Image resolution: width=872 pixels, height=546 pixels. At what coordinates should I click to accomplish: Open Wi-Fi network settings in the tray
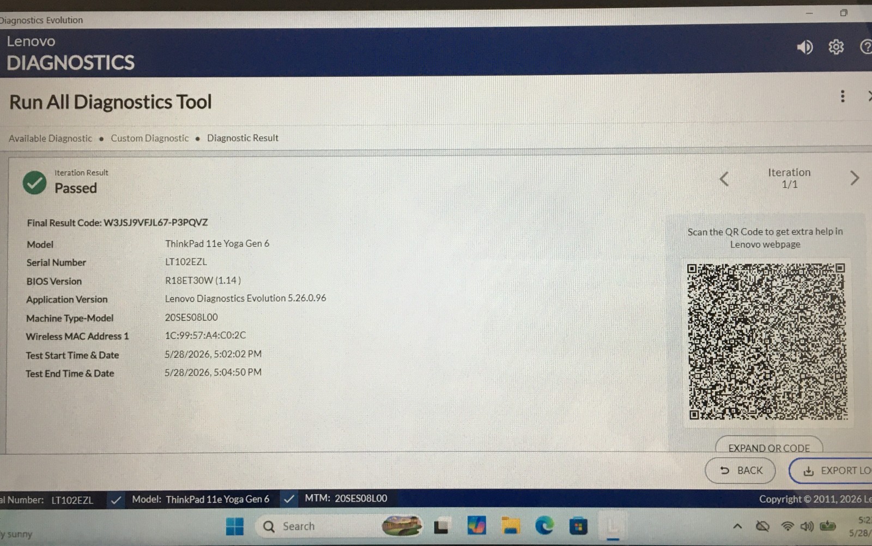tap(787, 526)
